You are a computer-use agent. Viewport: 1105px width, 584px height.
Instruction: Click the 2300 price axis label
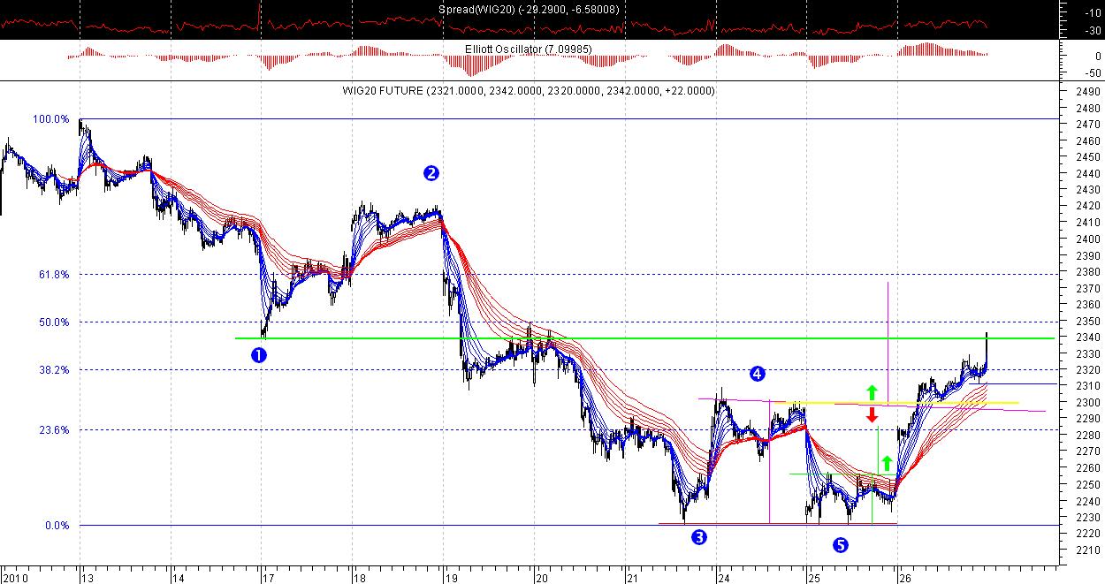1087,404
